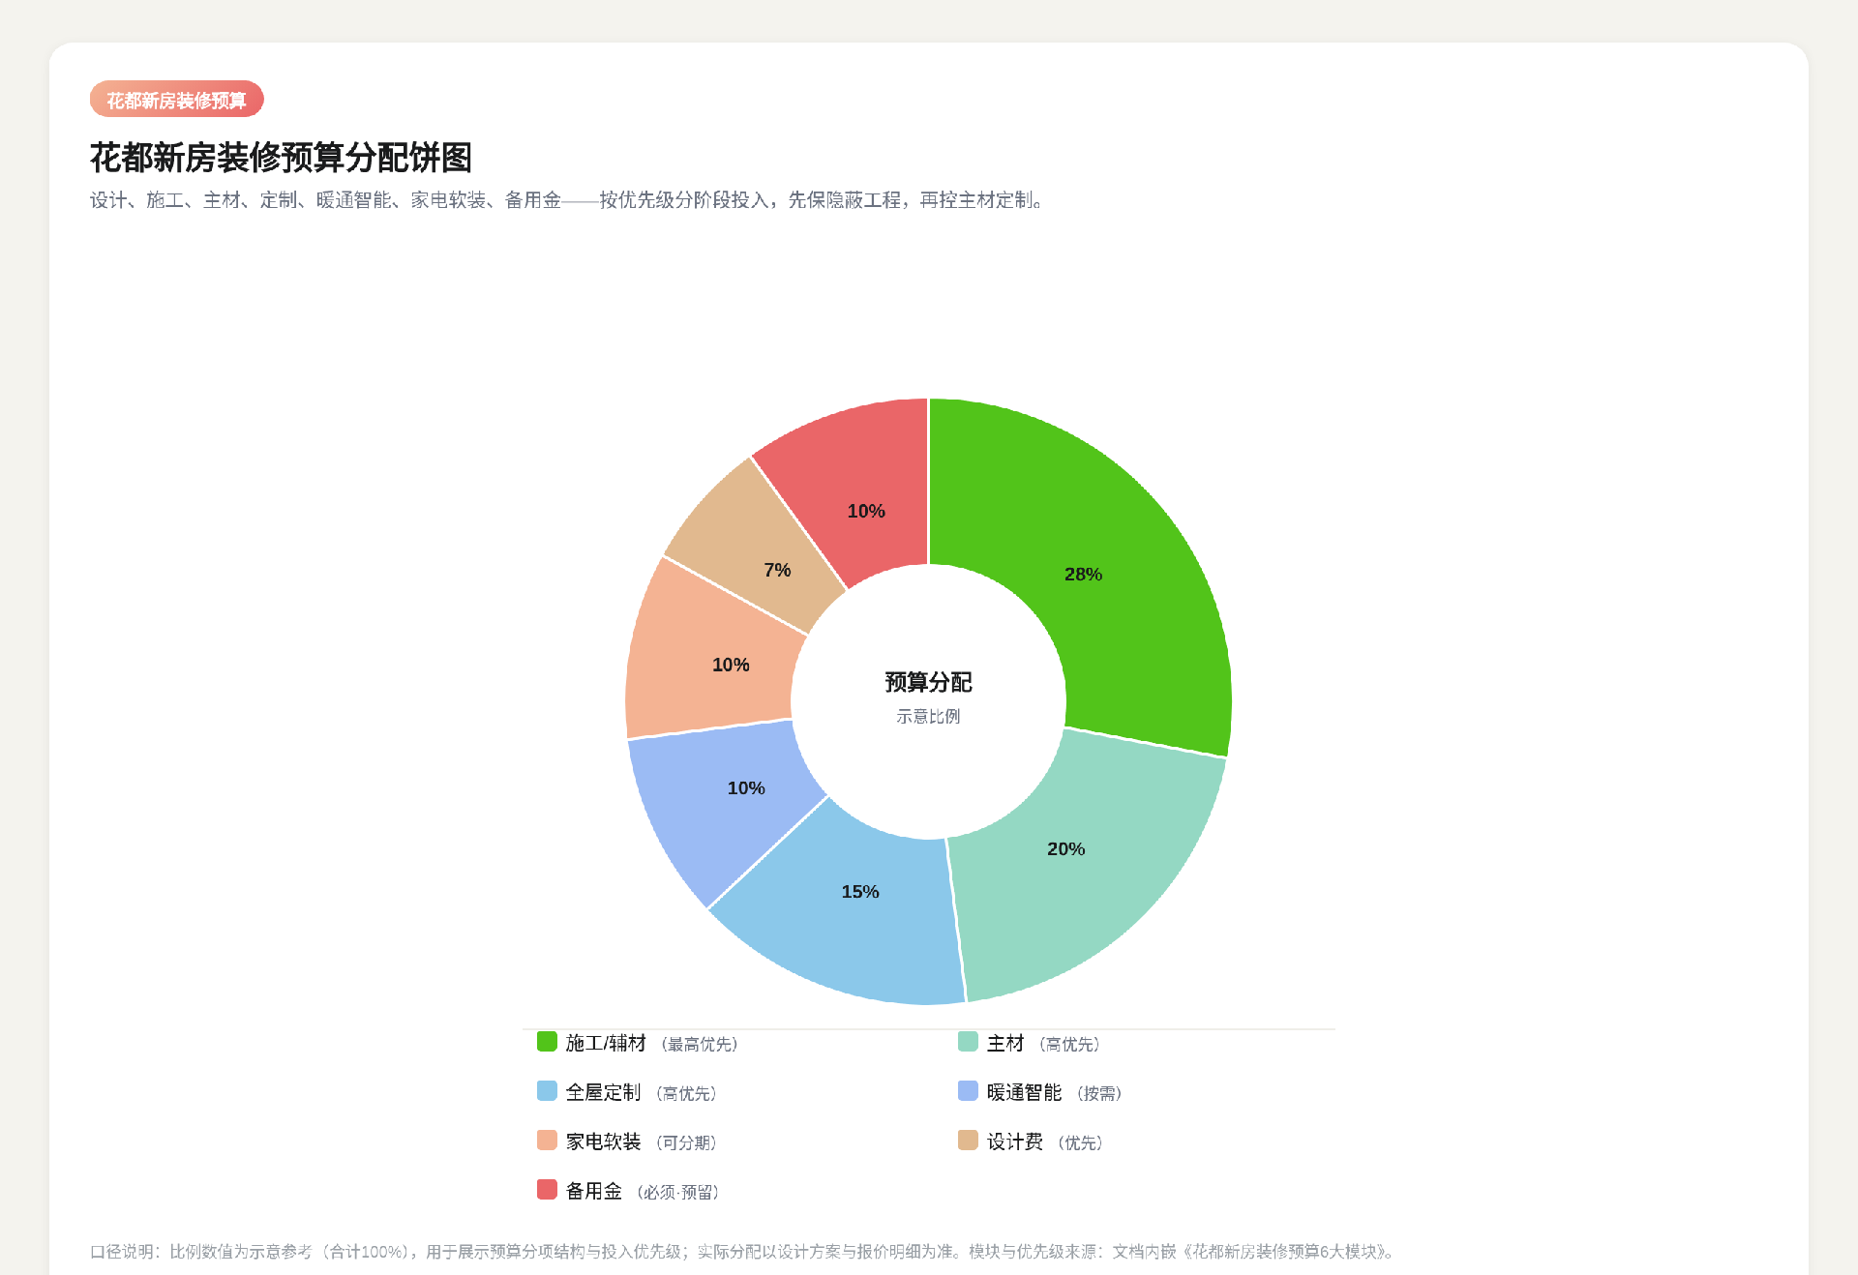Click the 设计费 legend label
Image resolution: width=1858 pixels, height=1275 pixels.
point(1015,1142)
